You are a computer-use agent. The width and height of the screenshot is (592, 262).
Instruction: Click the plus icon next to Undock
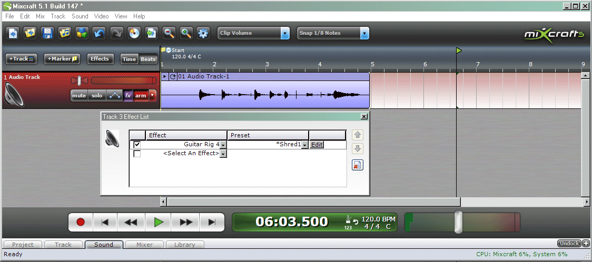(586, 244)
